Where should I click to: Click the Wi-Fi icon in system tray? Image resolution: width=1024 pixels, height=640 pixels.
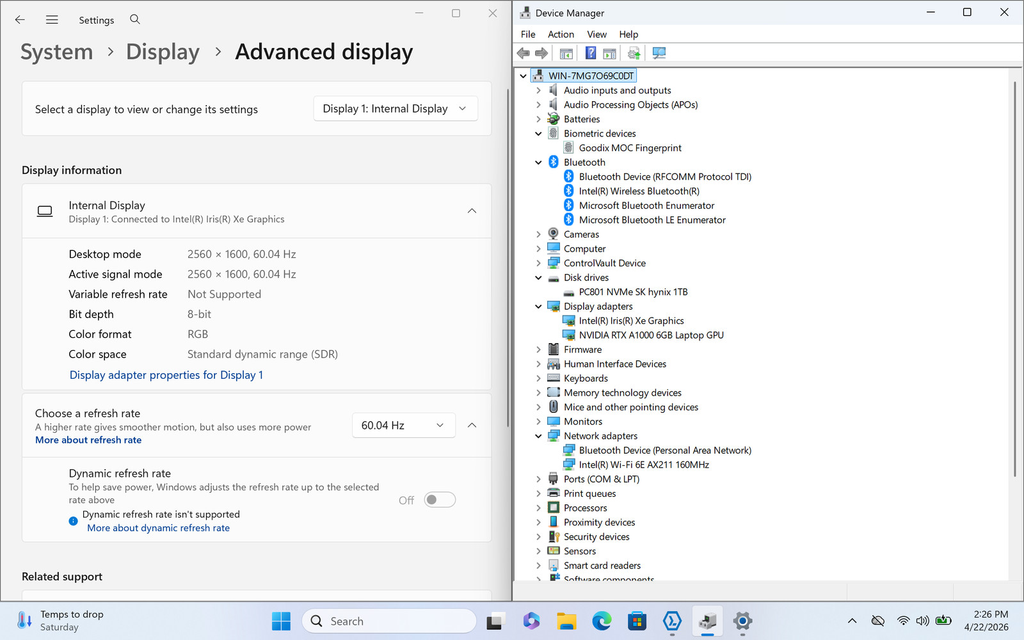click(x=903, y=621)
